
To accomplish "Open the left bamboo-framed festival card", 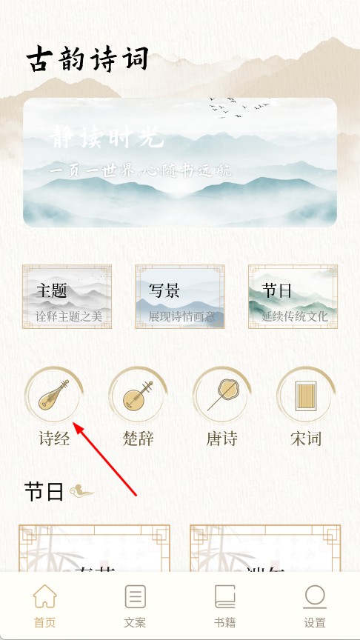I will 94,548.
